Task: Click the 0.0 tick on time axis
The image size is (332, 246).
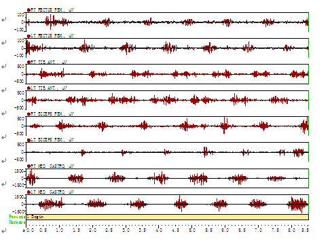Action: pyautogui.click(x=30, y=230)
